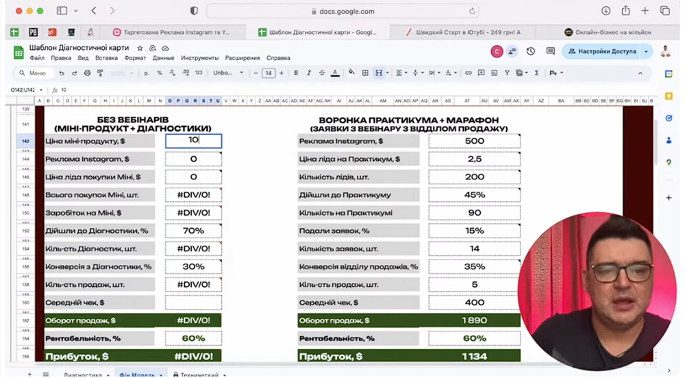Switch to the Диагностика sheet tab
685x378 pixels.
tap(83, 375)
